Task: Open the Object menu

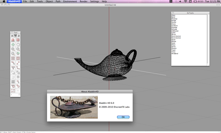Action: (49, 2)
